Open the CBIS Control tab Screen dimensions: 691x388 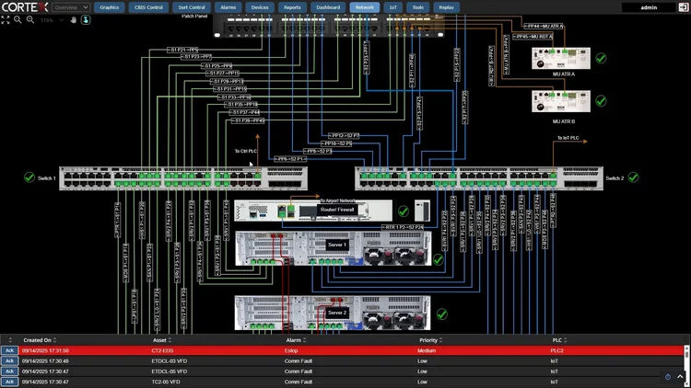point(148,7)
